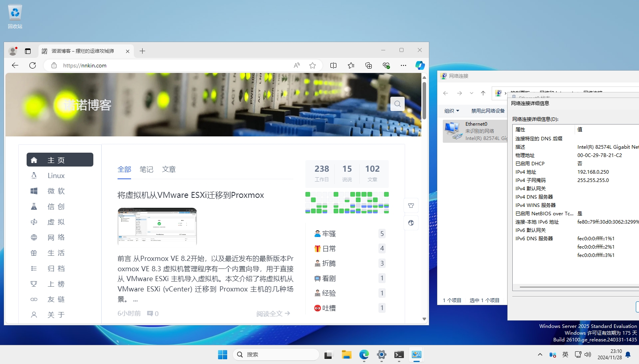Viewport: 639px width, 364px height.
Task: Open Windows Terminal from taskbar
Action: click(399, 354)
